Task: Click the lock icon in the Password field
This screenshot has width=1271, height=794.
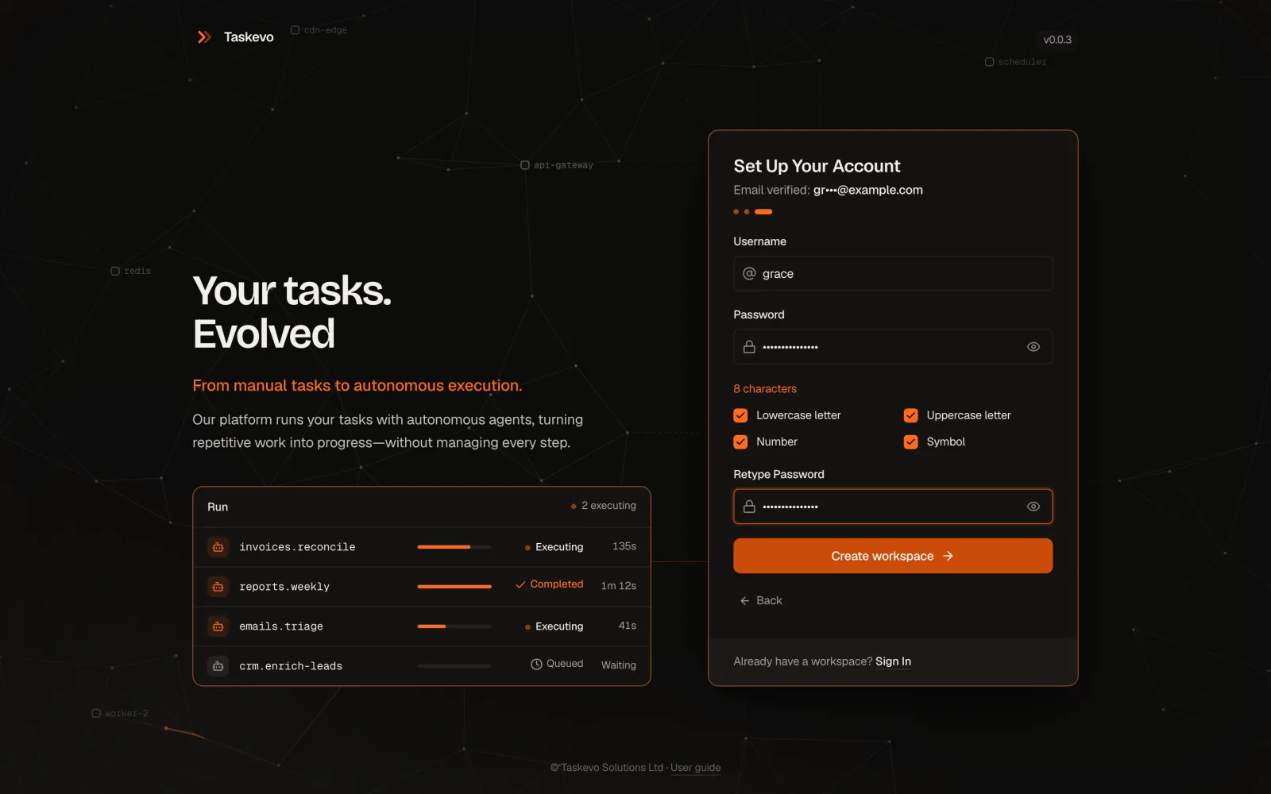Action: 749,347
